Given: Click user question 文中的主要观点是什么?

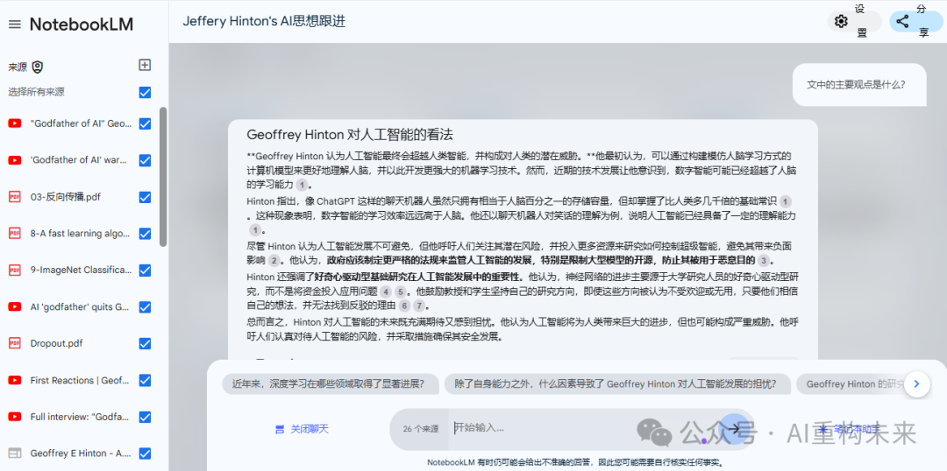Looking at the screenshot, I should pos(857,85).
